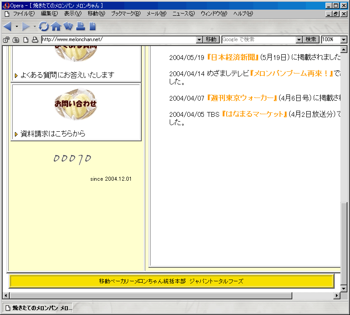Click the new page icon in main toolbar

tap(92, 26)
